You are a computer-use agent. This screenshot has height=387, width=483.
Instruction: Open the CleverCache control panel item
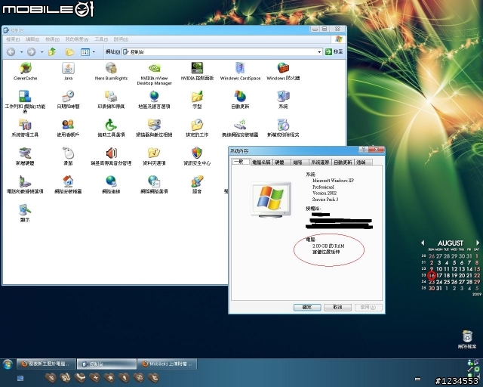click(x=25, y=71)
